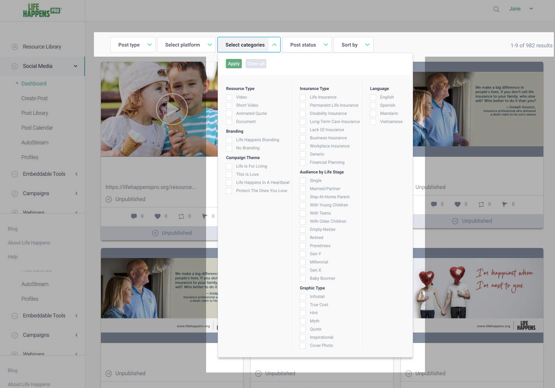Check the Life Insurance checkbox
Screen dimensions: 555x388
click(x=303, y=97)
